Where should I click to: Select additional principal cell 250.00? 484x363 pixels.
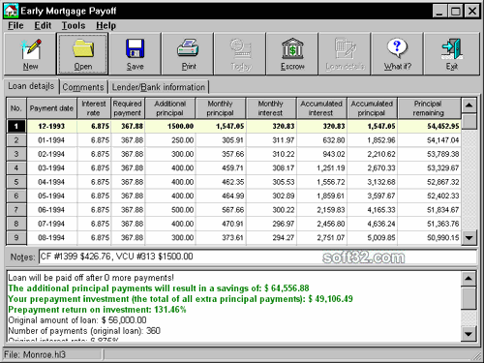169,140
